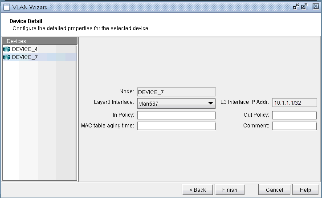Close the VLAN Wizard window

coord(316,6)
